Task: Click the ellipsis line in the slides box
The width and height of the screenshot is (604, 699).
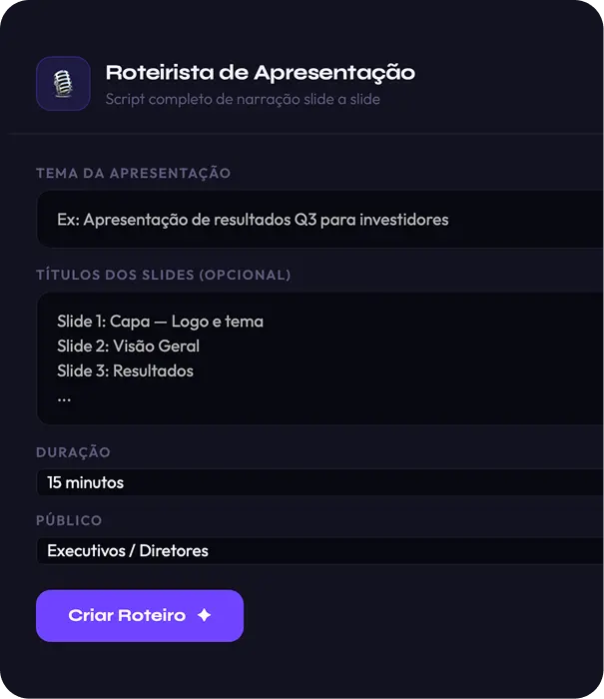Action: [64, 399]
